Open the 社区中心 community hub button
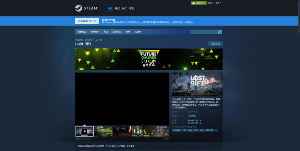Viewport: 300px width, 151px height. [x=215, y=44]
